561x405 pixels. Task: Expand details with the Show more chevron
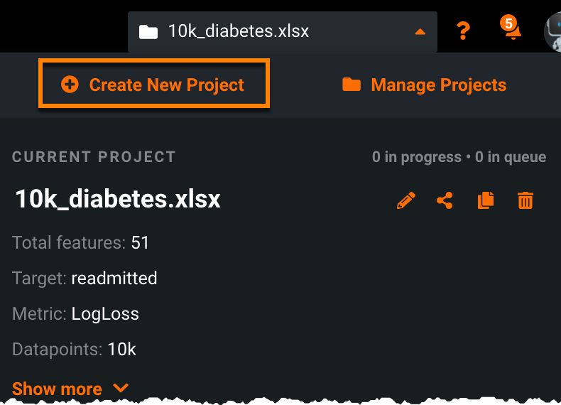pos(121,389)
